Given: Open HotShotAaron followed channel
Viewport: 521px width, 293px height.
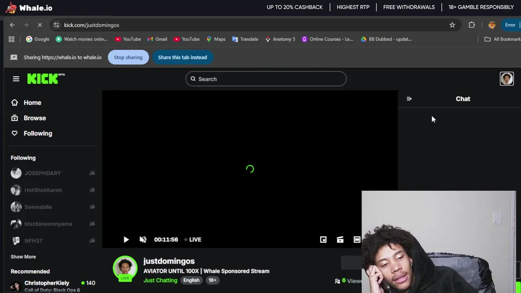Looking at the screenshot, I should tap(53, 190).
